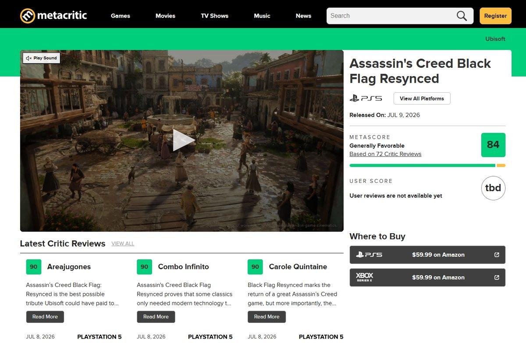Click the external link icon on PS5 Amazon row
Image resolution: width=526 pixels, height=343 pixels.
point(497,255)
